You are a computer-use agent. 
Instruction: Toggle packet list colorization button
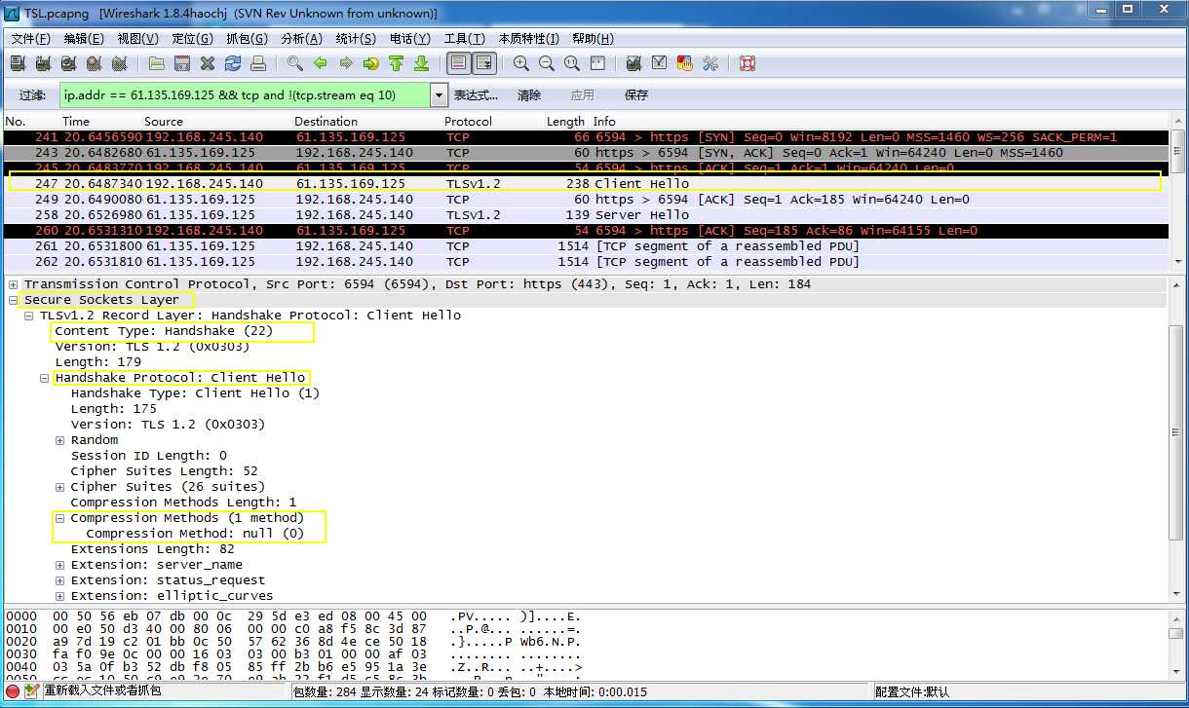click(459, 63)
